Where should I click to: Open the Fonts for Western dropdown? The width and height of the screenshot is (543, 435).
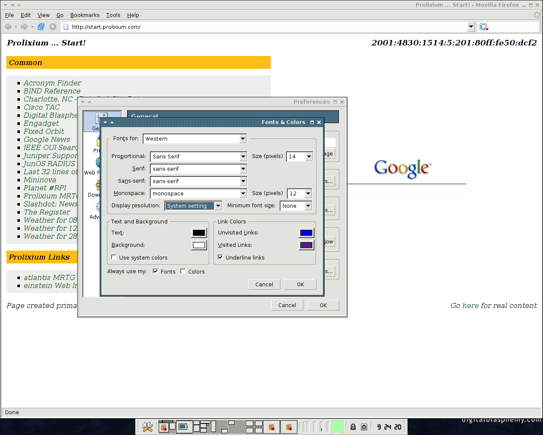click(x=195, y=138)
